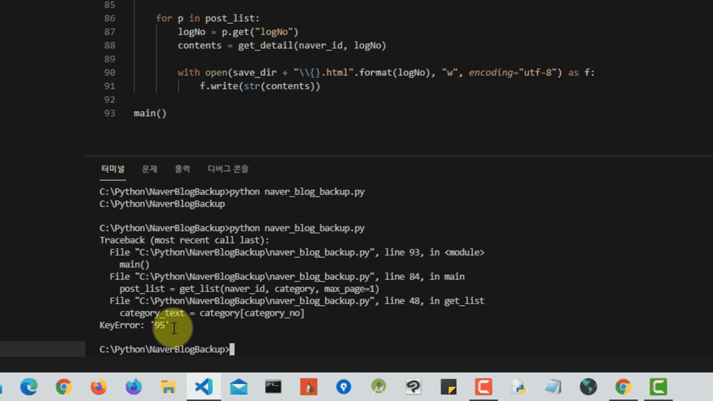Select the 터미널 panel tab
Image resolution: width=713 pixels, height=401 pixels.
pos(113,169)
